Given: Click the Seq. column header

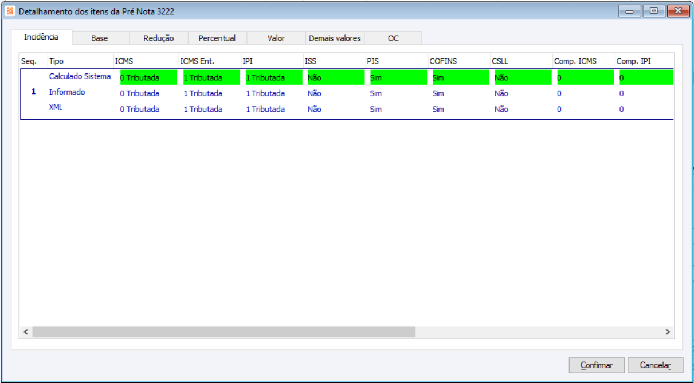Looking at the screenshot, I should [33, 61].
